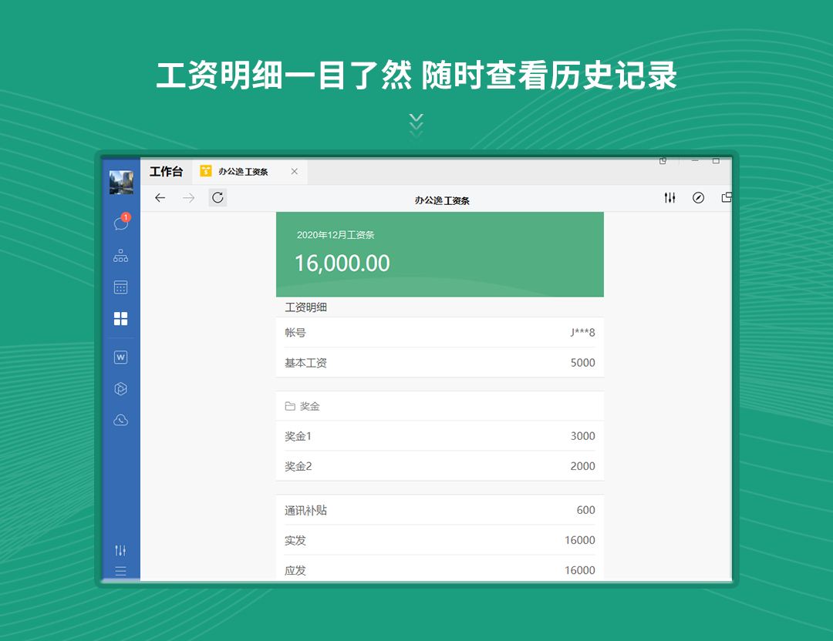Image resolution: width=833 pixels, height=641 pixels.
Task: Open toolbar adjustment sliders at top right
Action: click(669, 198)
